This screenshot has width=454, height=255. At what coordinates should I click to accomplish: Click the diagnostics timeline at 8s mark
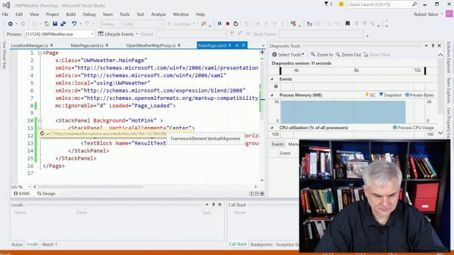357,71
